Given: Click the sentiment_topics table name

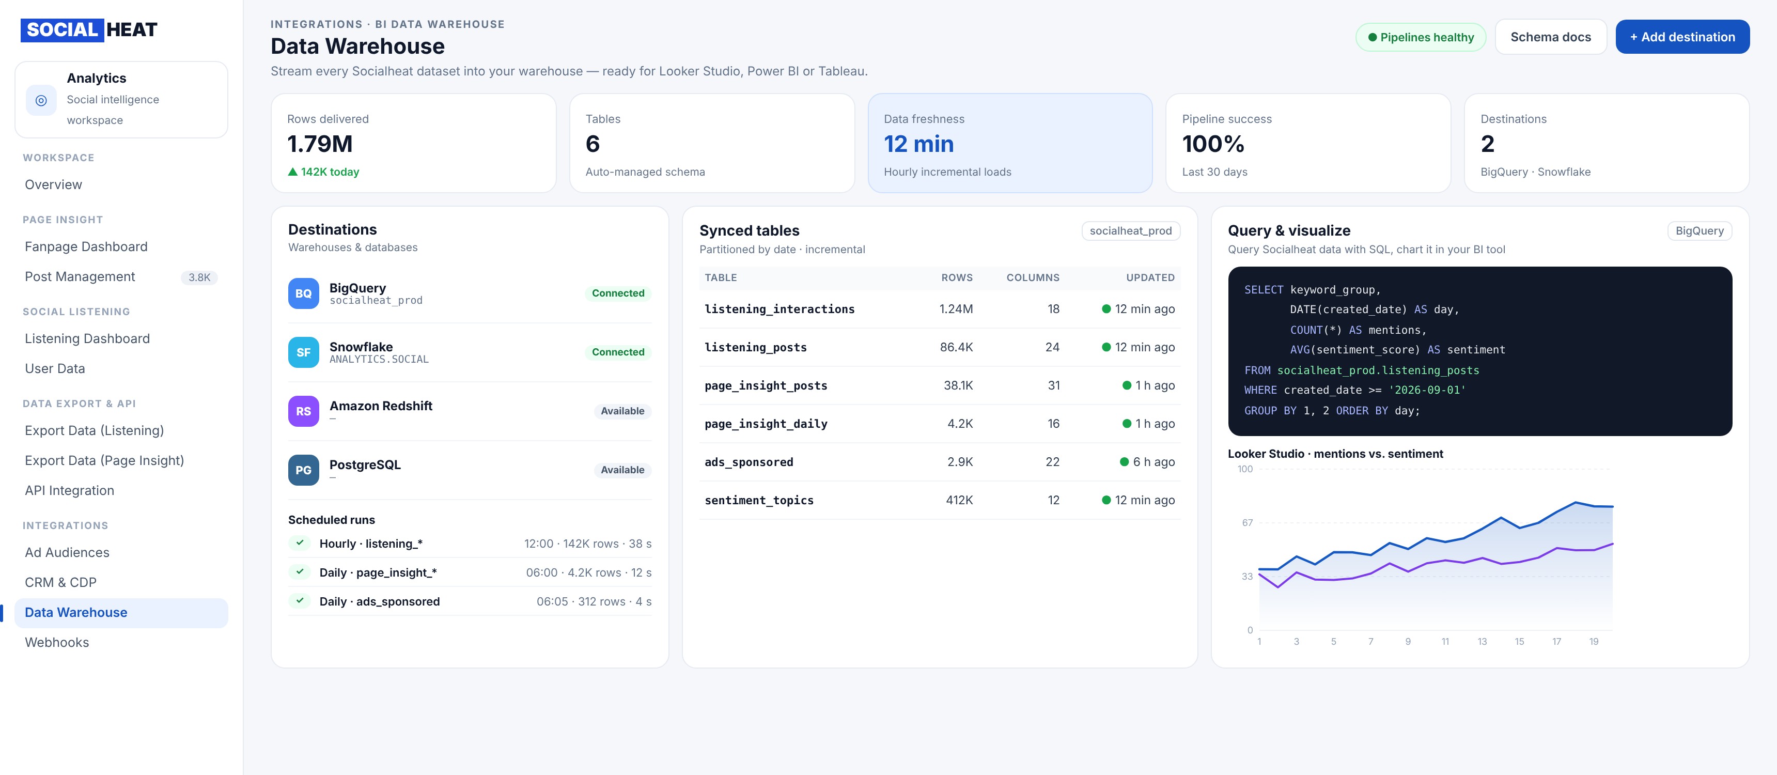Looking at the screenshot, I should pyautogui.click(x=759, y=500).
